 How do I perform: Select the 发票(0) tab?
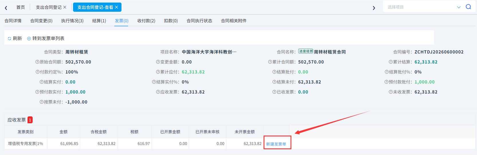click(x=121, y=21)
